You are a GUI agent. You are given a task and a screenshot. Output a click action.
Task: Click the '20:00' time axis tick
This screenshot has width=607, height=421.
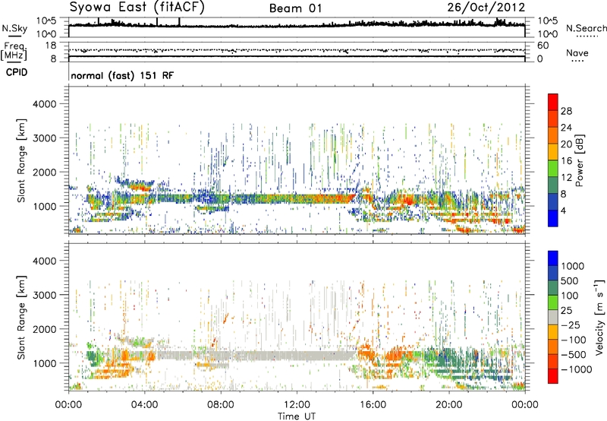(448, 405)
